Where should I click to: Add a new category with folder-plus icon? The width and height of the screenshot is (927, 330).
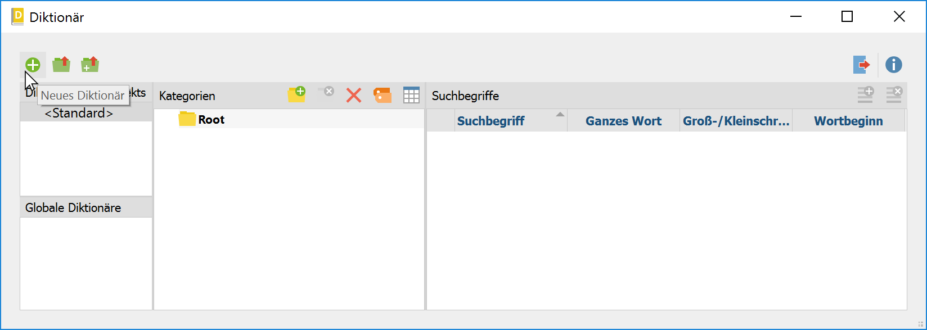tap(296, 94)
